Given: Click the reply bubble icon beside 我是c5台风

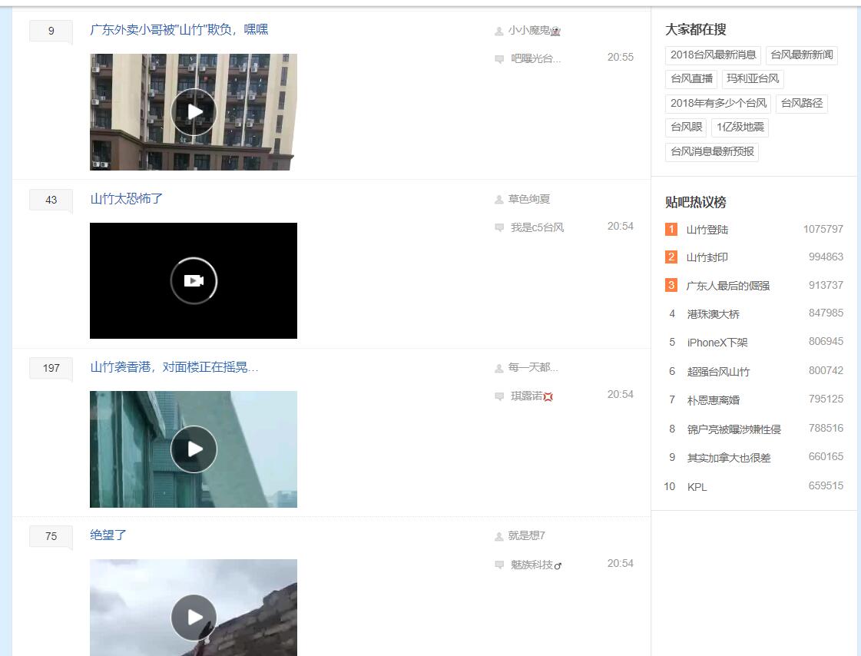Looking at the screenshot, I should click(499, 228).
